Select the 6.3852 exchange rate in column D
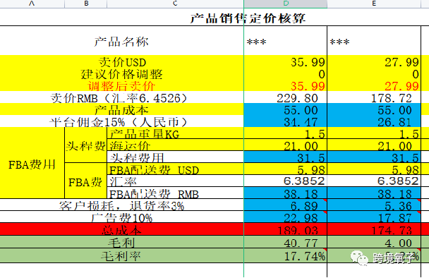This screenshot has width=429, height=278. pyautogui.click(x=285, y=181)
